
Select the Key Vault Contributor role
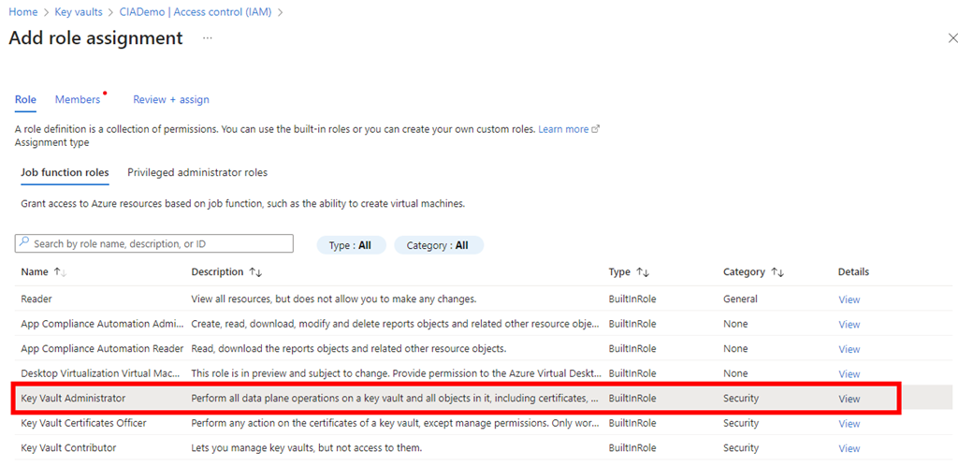pyautogui.click(x=68, y=448)
